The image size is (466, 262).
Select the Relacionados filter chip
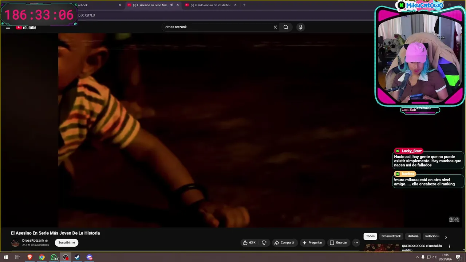click(x=432, y=236)
